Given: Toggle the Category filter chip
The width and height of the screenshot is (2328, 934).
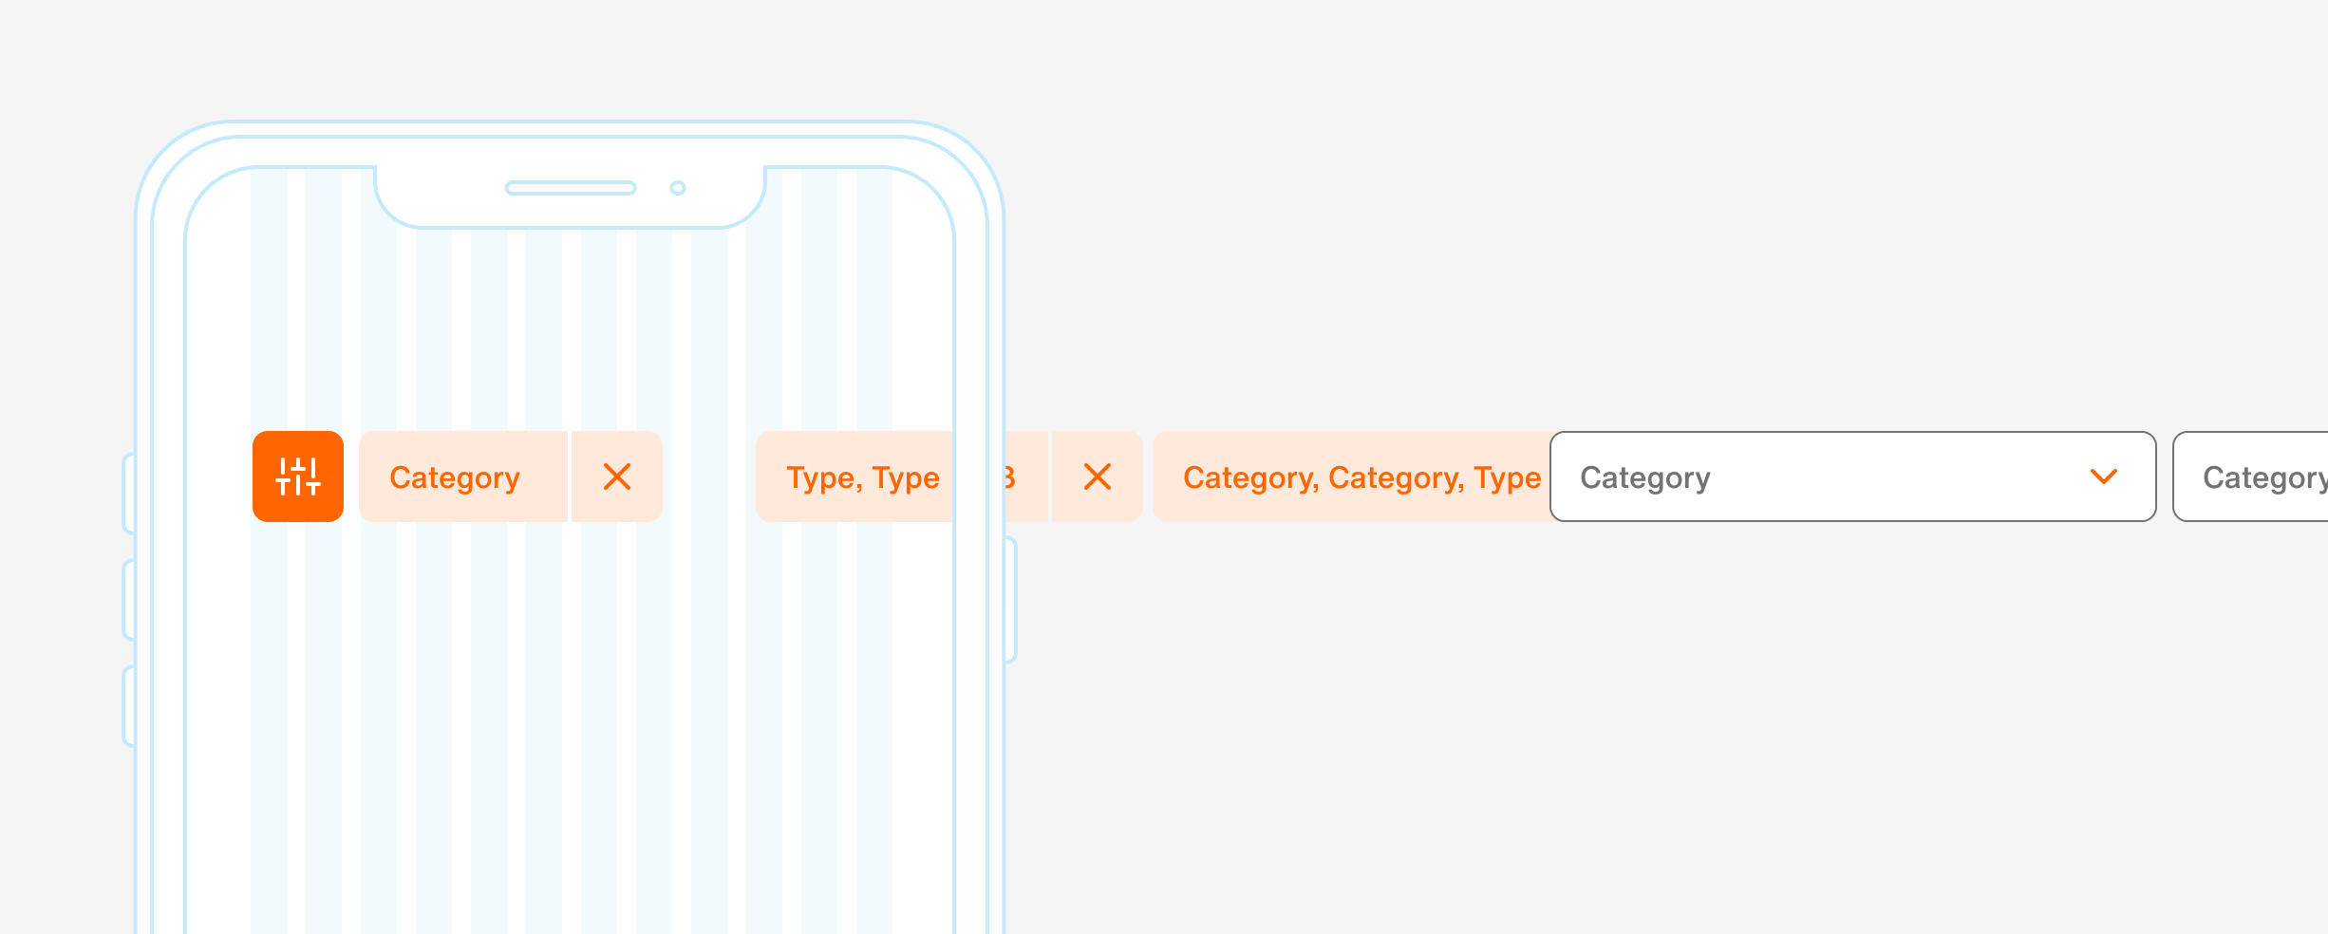Looking at the screenshot, I should point(456,476).
